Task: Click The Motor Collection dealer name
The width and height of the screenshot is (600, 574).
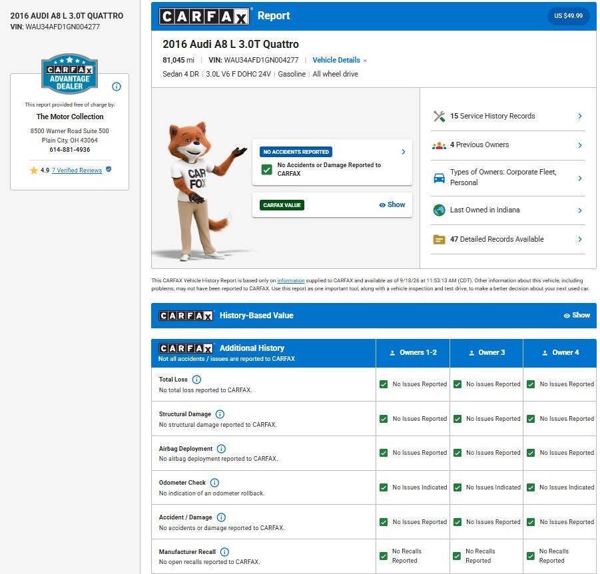Action: [70, 117]
